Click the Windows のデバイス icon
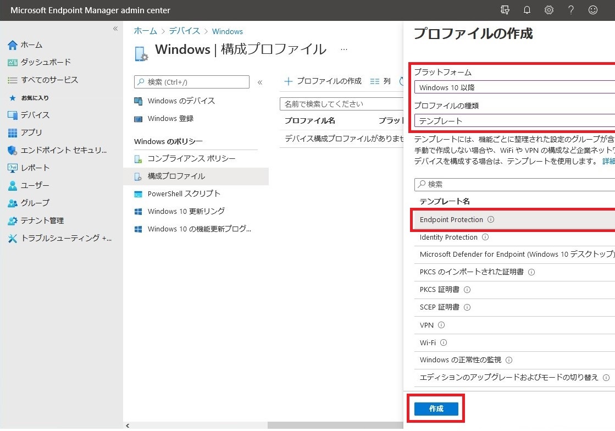The height and width of the screenshot is (431, 615). (x=138, y=101)
